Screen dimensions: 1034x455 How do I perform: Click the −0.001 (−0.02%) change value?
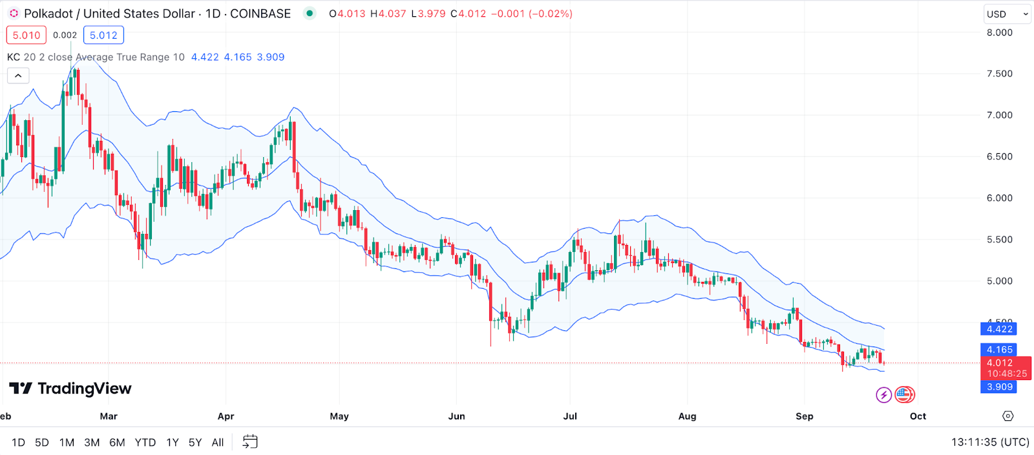tap(531, 14)
